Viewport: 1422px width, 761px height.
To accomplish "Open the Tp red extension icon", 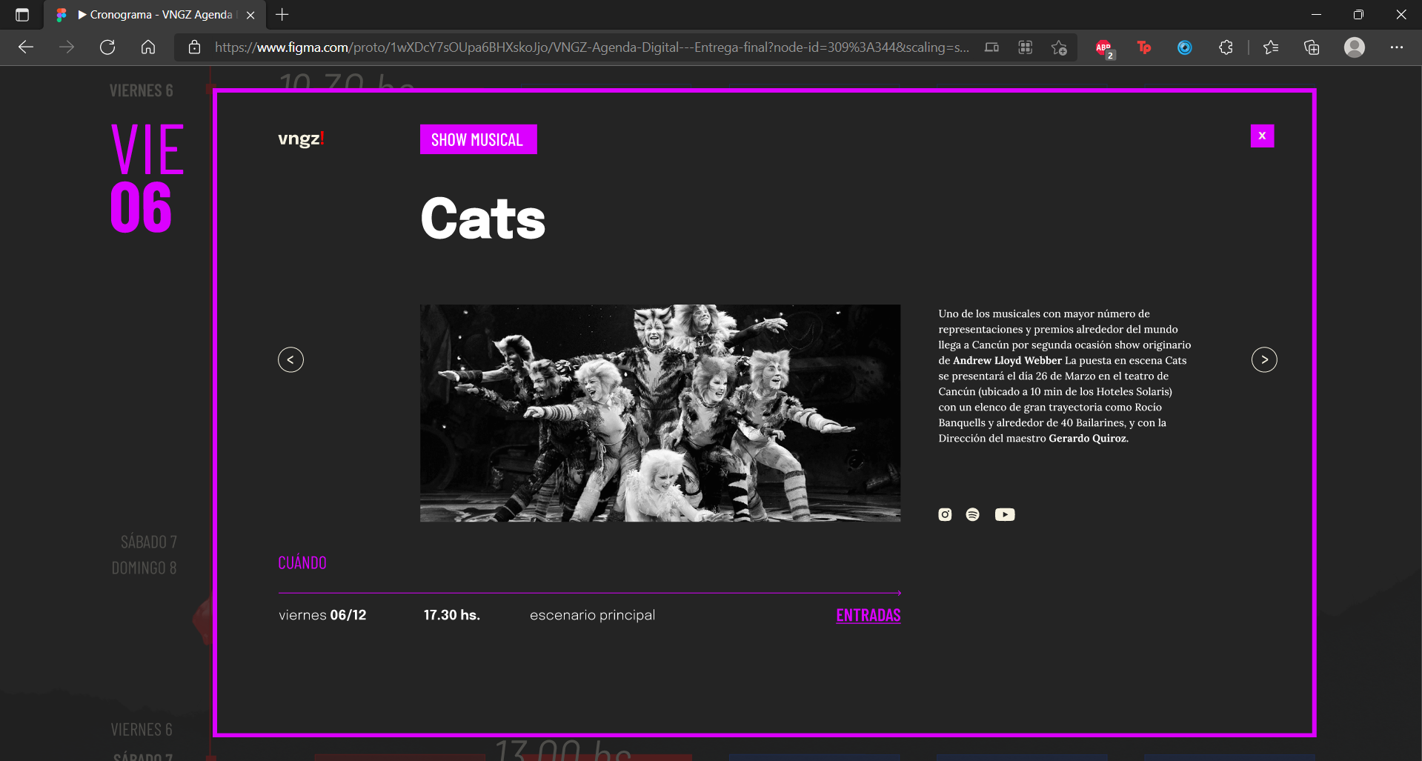I will pos(1144,47).
